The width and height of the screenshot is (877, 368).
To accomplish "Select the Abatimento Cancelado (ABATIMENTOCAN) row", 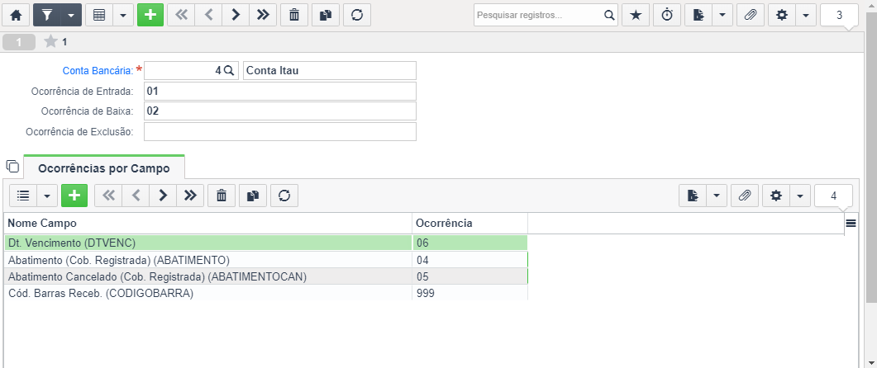I will (x=265, y=276).
